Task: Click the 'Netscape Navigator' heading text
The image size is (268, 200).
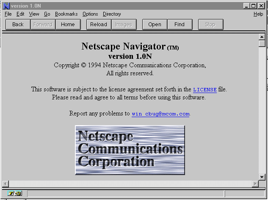Action: (x=124, y=46)
